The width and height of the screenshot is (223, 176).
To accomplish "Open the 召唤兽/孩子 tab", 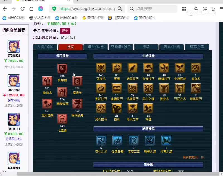I will tap(121, 47).
